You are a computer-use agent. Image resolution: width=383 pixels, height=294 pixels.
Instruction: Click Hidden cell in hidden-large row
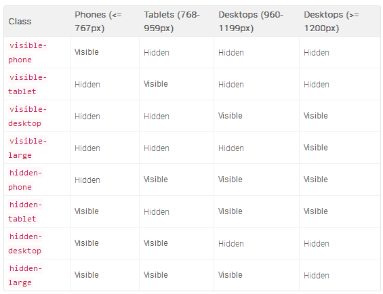317,276
